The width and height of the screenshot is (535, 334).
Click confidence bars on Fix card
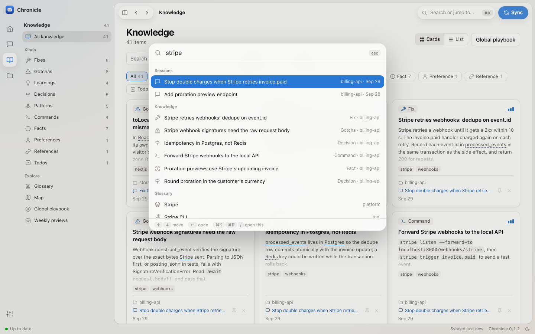(x=511, y=109)
